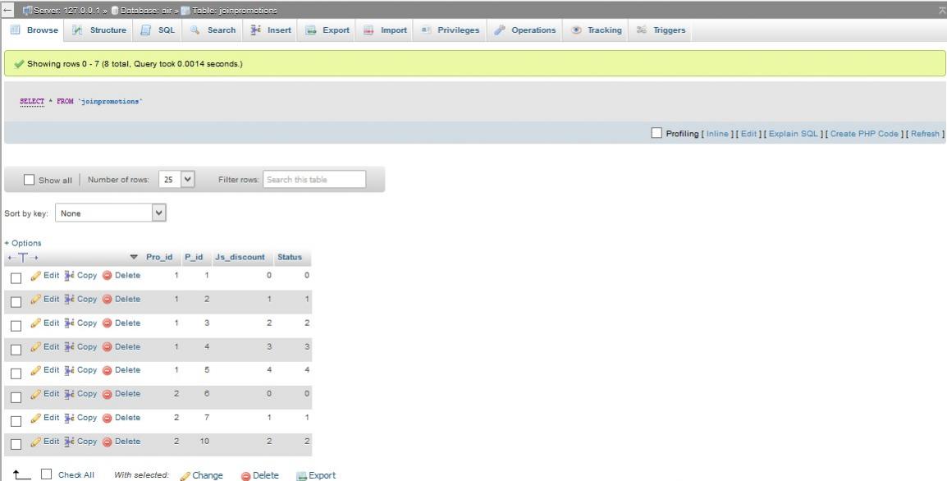Click the Tracking eye icon
Viewport: 947px width, 481px height.
[x=576, y=30]
